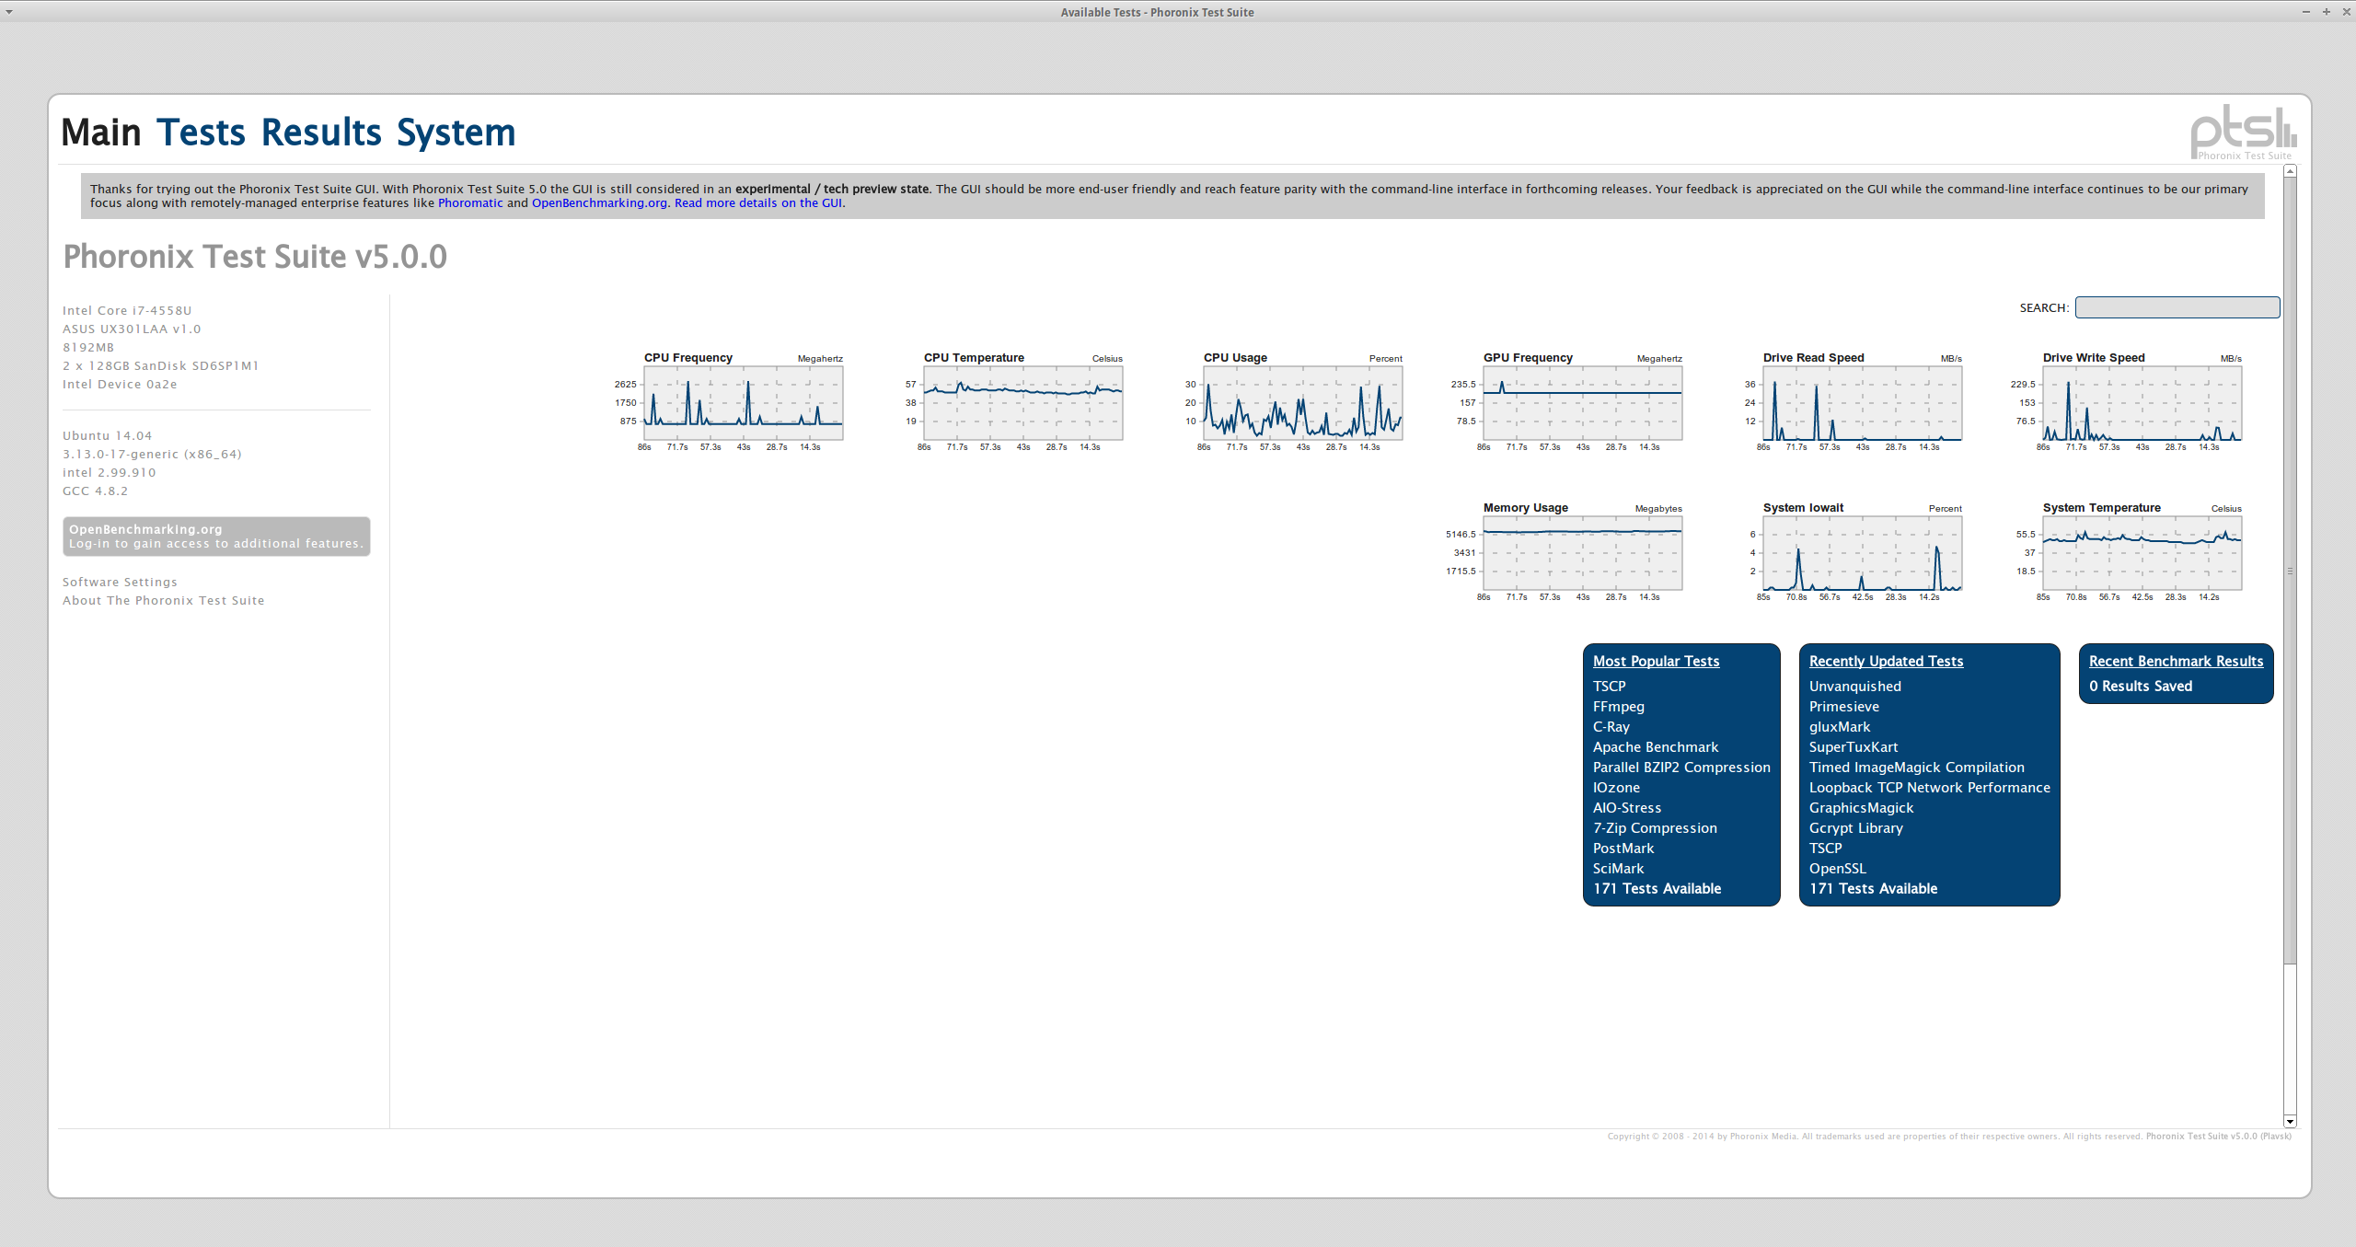Click the Drive Read Speed graph
Viewport: 2356px width, 1247px height.
[1862, 403]
